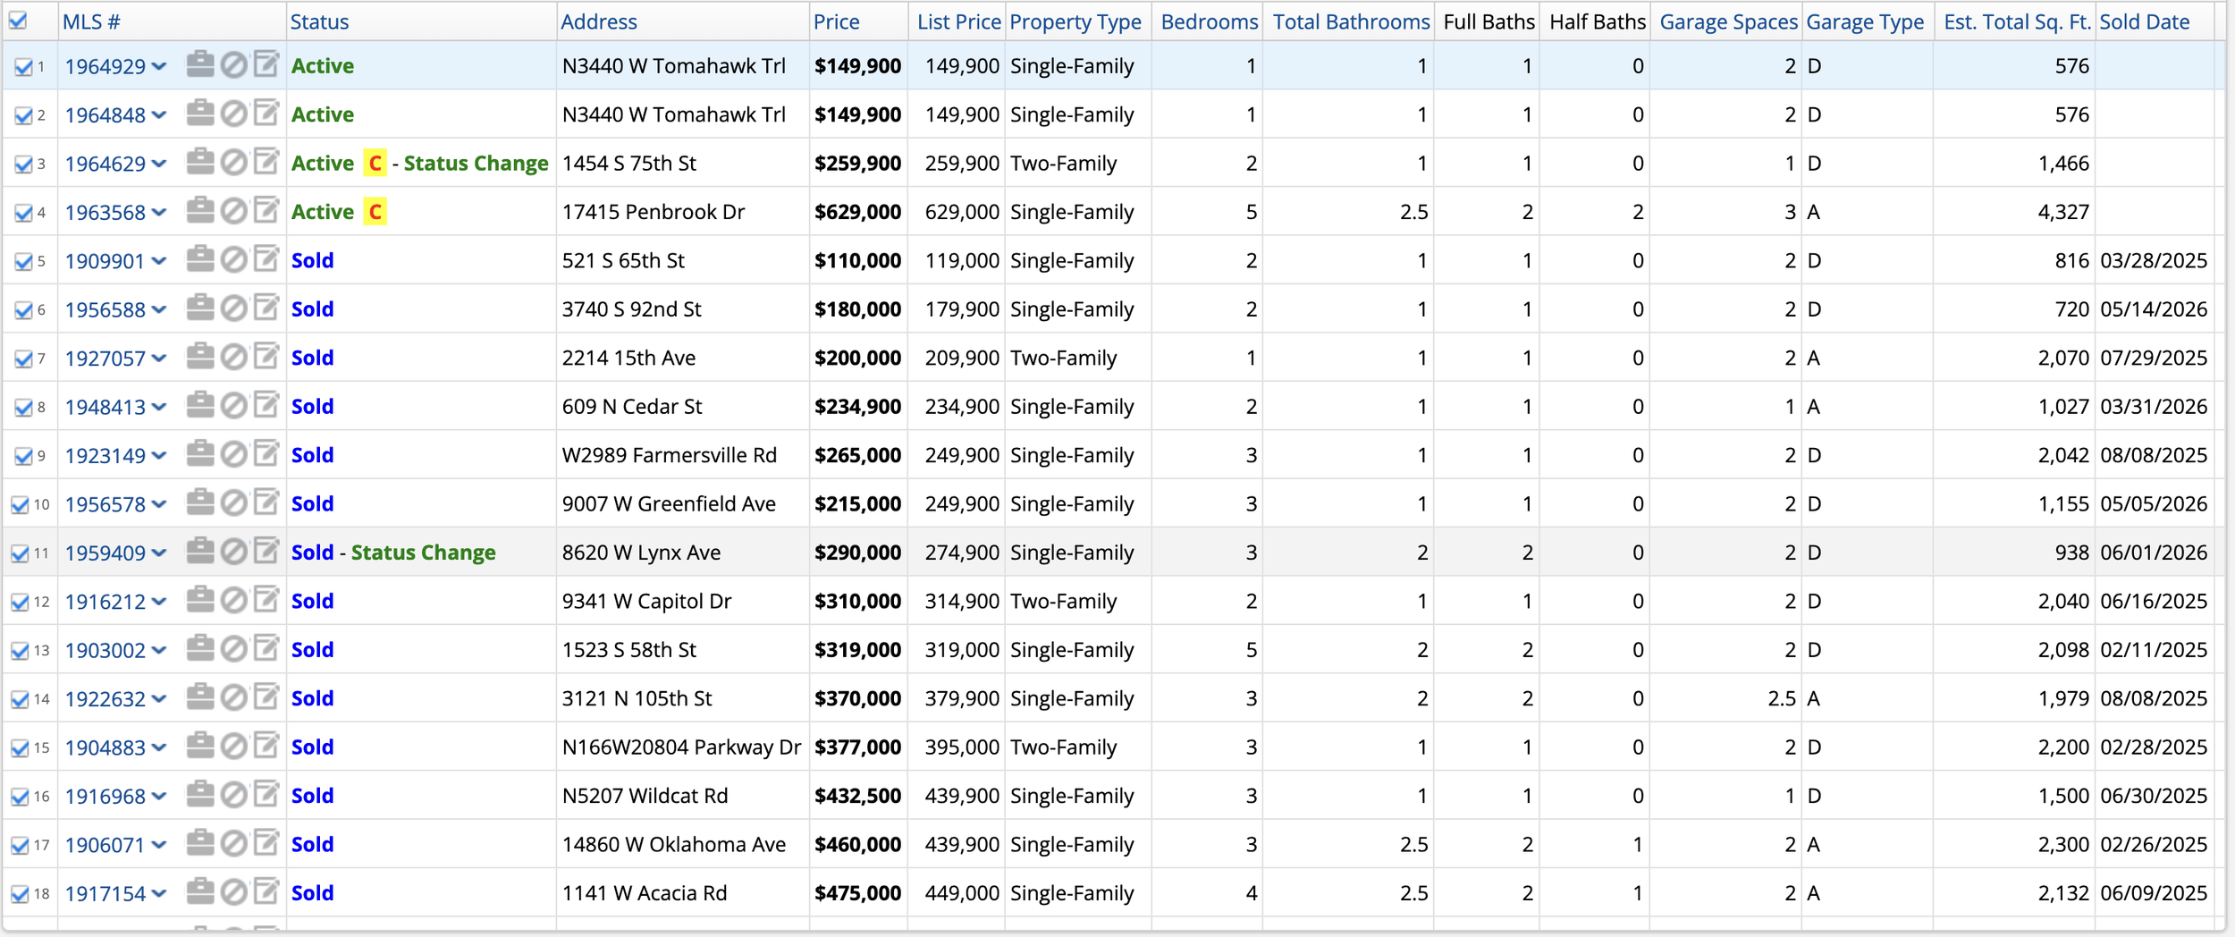Sort by the Sold Date column header
Screen dimensions: 2235x937
pos(2144,21)
